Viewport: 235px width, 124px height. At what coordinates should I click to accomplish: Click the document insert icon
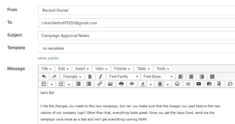(219, 84)
